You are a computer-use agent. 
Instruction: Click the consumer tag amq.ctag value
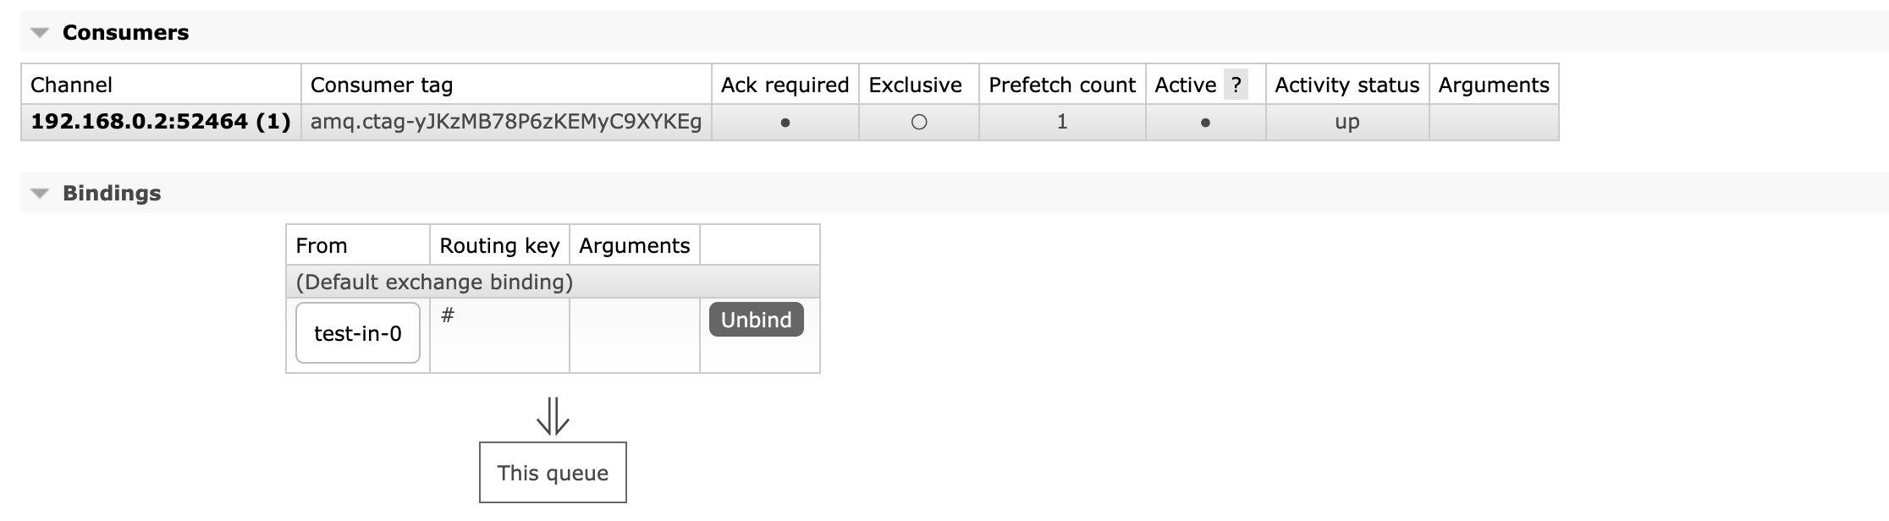coord(506,122)
